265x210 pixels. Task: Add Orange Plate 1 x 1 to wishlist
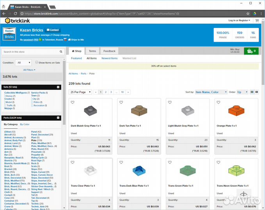(x=218, y=102)
